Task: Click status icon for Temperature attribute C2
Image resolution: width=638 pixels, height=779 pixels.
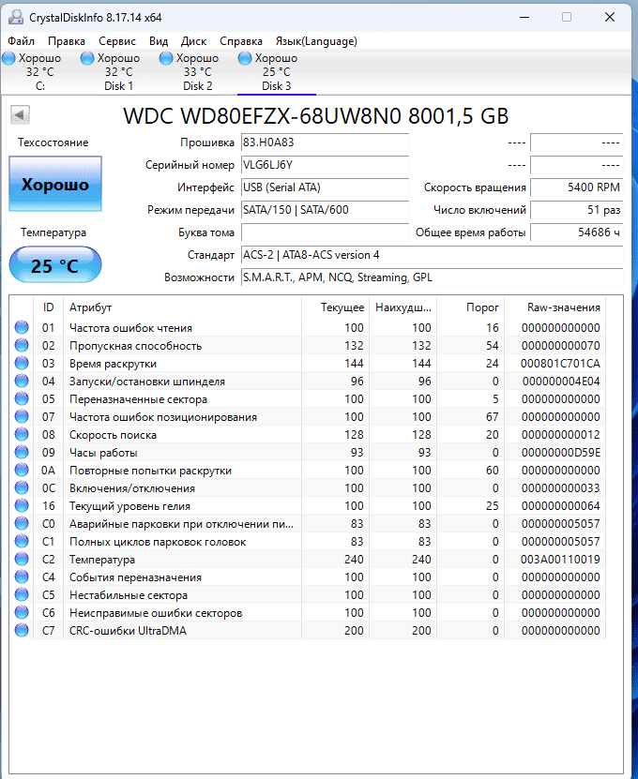Action: pos(22,560)
